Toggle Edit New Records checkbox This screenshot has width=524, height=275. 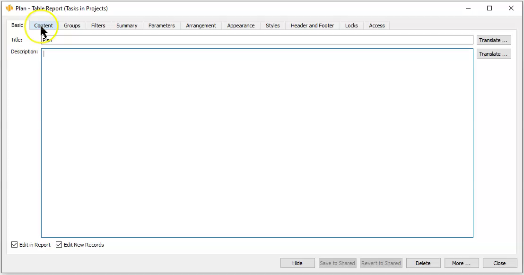point(59,245)
